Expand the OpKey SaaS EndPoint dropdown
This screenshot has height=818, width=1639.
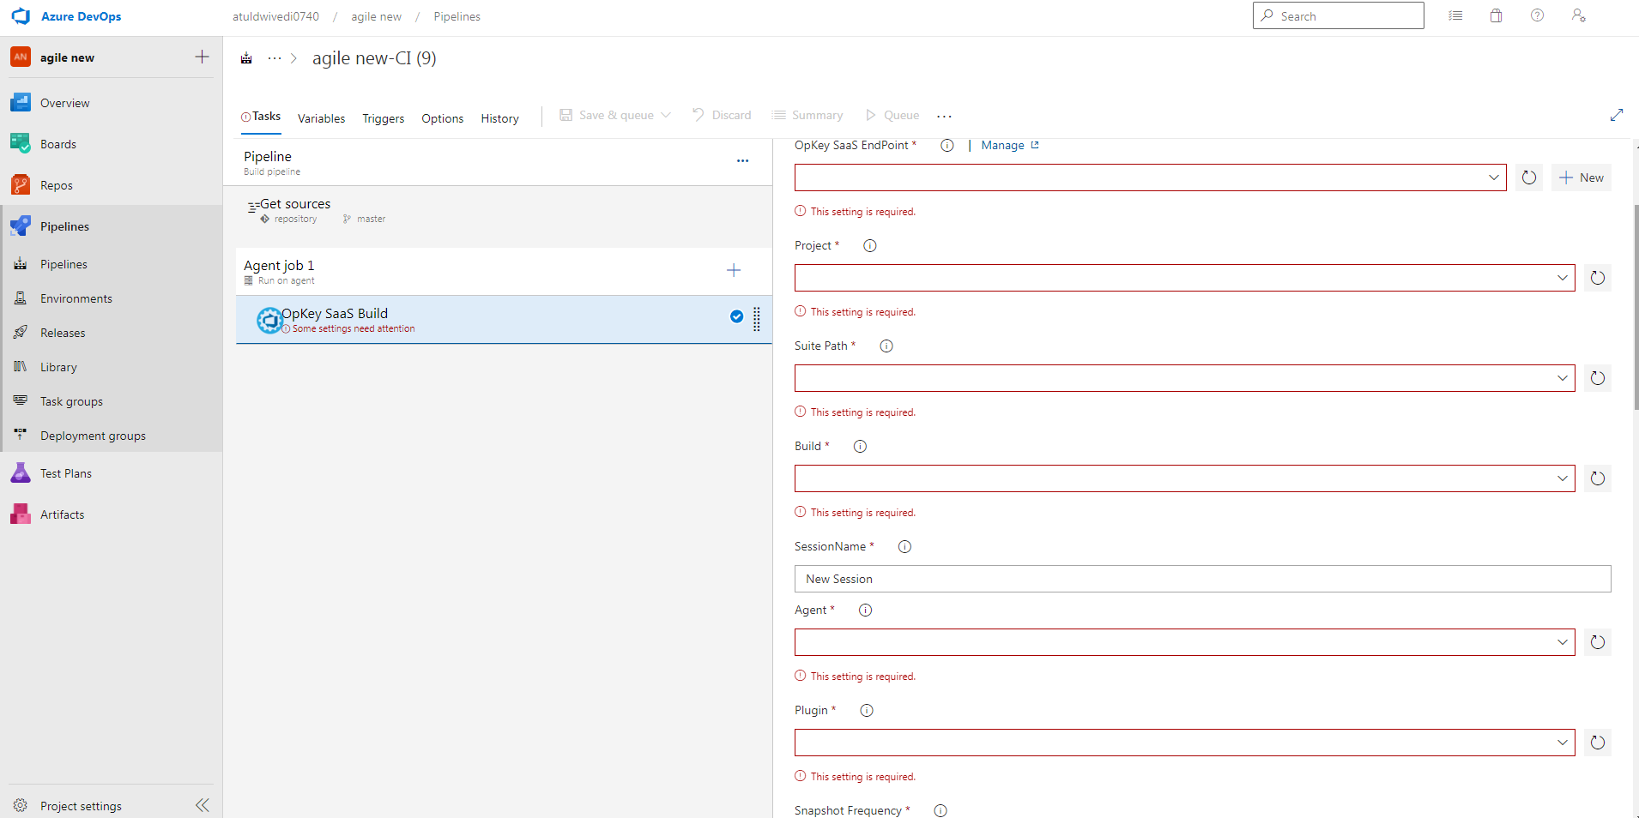(x=1493, y=177)
